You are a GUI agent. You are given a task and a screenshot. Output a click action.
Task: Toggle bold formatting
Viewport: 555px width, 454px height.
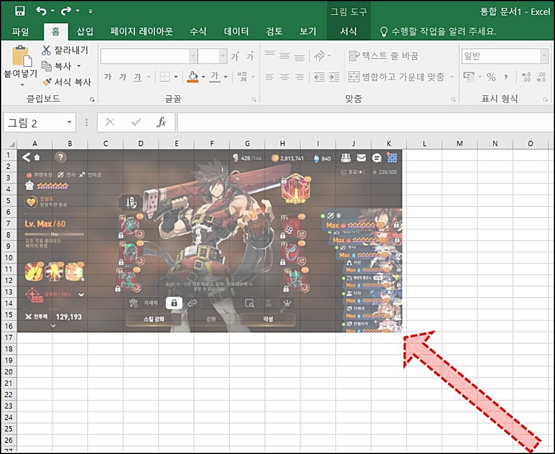point(107,77)
